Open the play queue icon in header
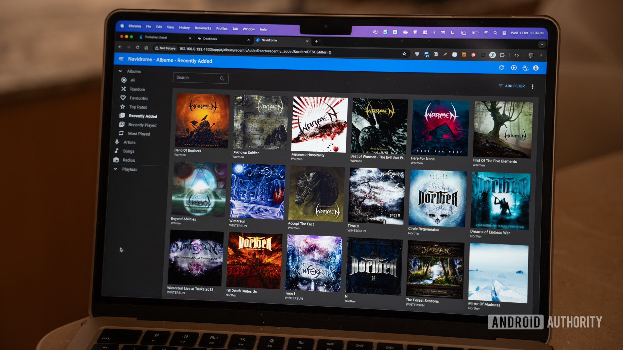 click(514, 68)
